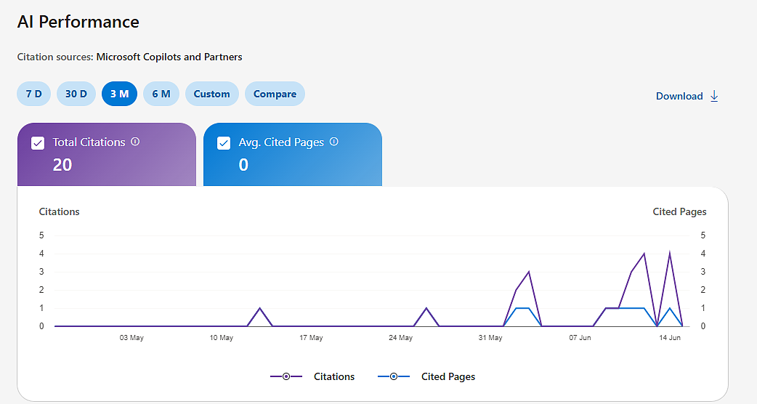Click the 10 May axis label
757x404 pixels.
click(221, 337)
